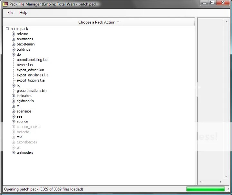The width and height of the screenshot is (232, 195).
Task: Expand the sea folder
Action: click(x=13, y=116)
